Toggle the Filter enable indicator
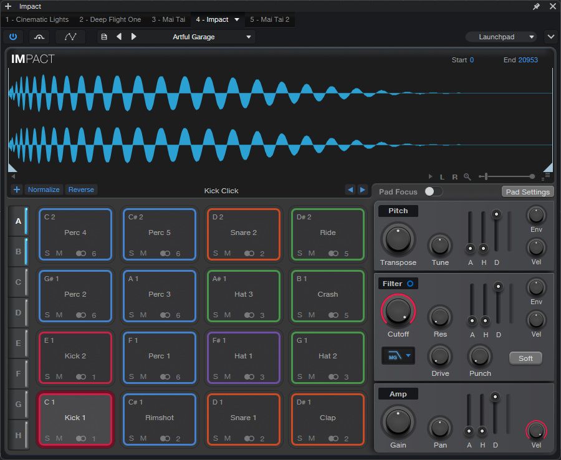 click(x=410, y=284)
